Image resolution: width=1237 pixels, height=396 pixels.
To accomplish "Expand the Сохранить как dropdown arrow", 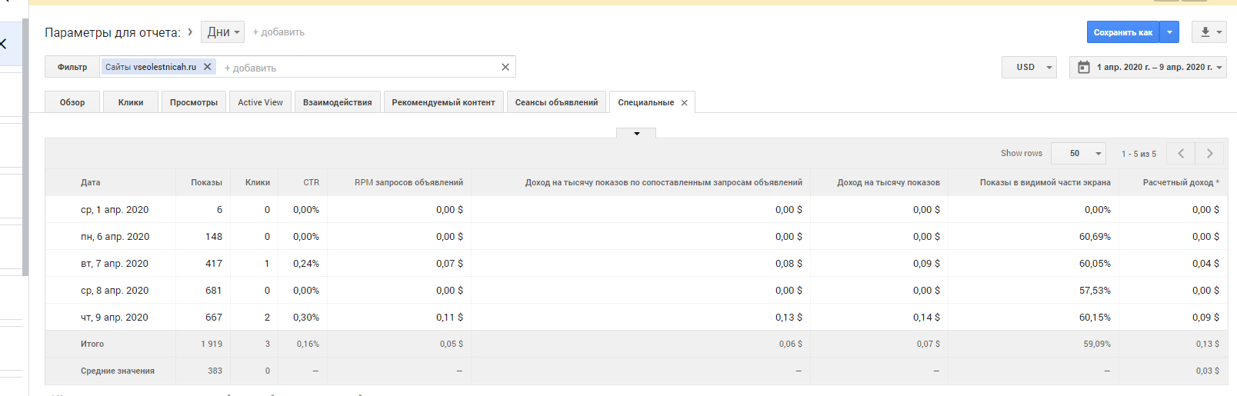I will [1169, 32].
